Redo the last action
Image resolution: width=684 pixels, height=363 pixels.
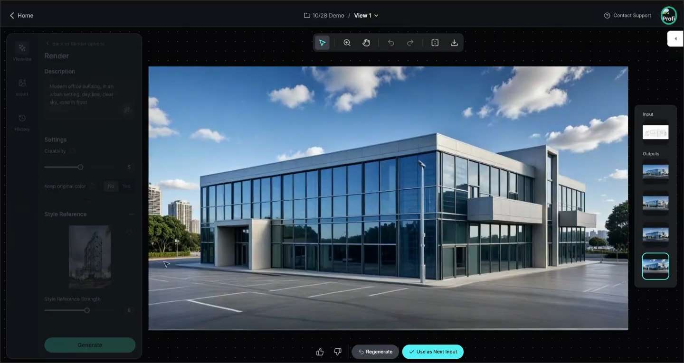click(410, 43)
